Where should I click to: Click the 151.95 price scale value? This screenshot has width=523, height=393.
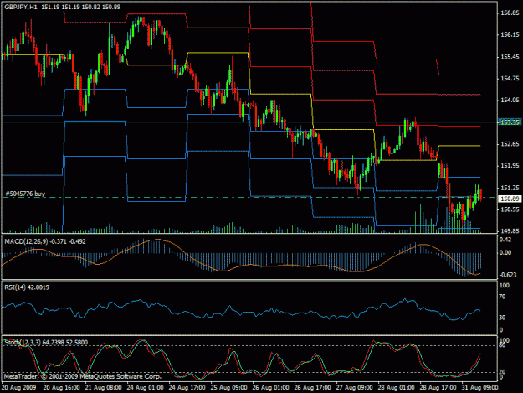pos(510,166)
